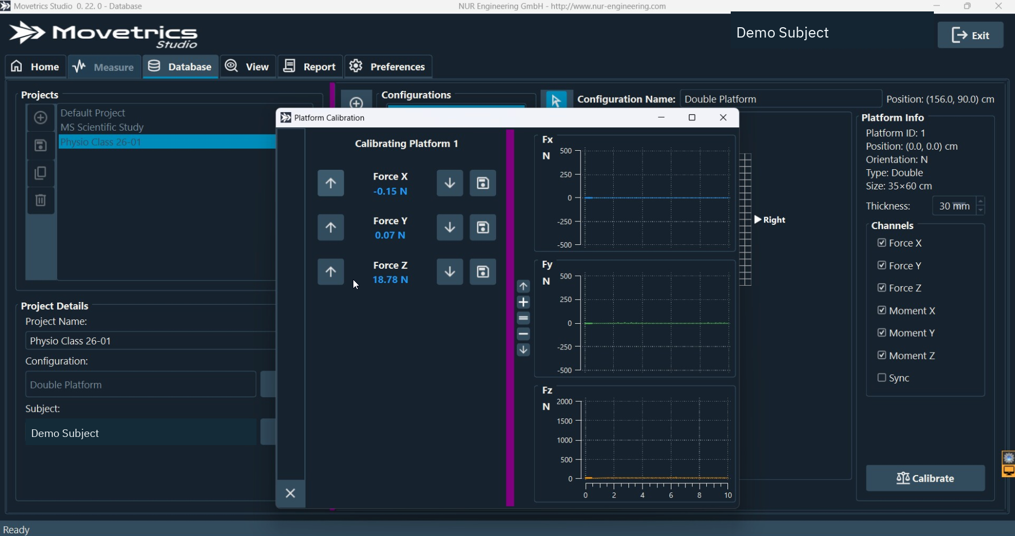The height and width of the screenshot is (536, 1015).
Task: Decrease Thickness with stepper down arrow
Action: click(x=981, y=211)
